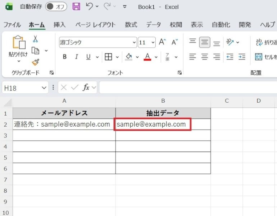Open clipboard group dialog launcher
Screen dimensions: 277x216
pyautogui.click(x=51, y=72)
